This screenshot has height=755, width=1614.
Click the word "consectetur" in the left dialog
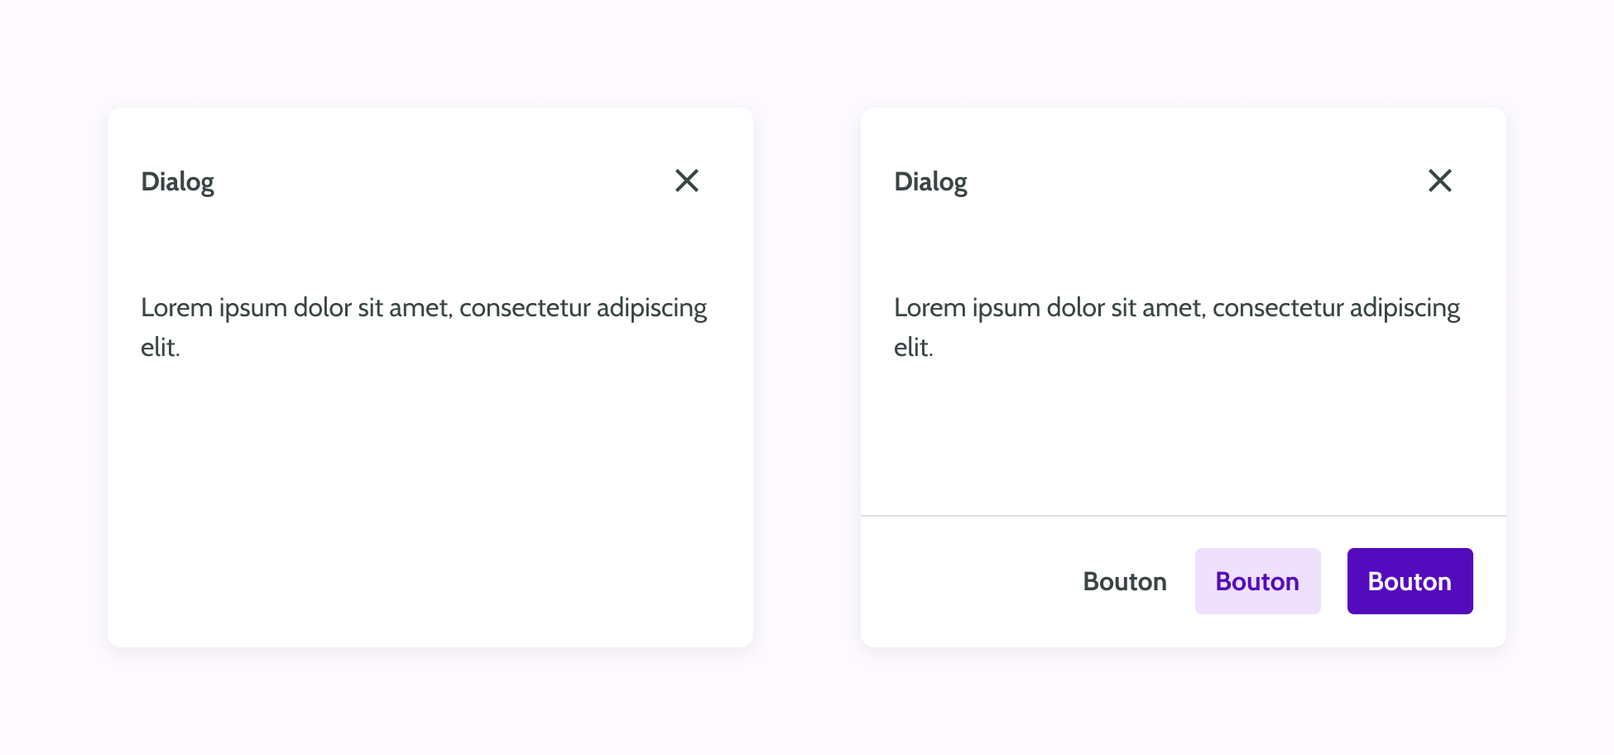pyautogui.click(x=525, y=308)
